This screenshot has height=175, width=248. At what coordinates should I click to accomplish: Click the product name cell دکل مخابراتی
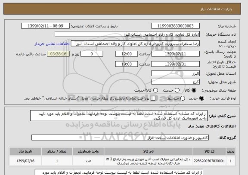pyautogui.click(x=149, y=161)
